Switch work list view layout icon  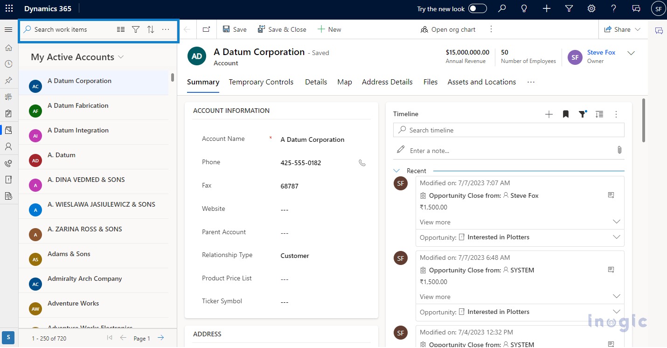click(121, 29)
